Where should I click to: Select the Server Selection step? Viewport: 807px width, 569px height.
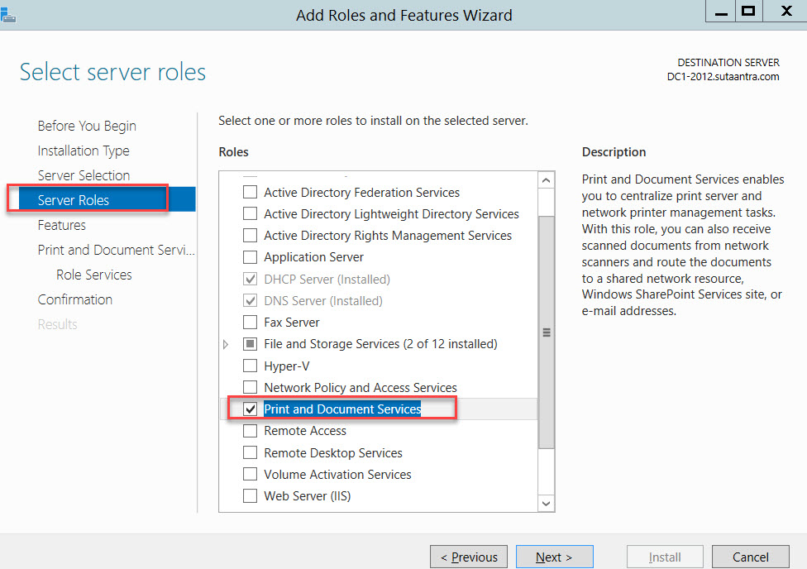[84, 175]
